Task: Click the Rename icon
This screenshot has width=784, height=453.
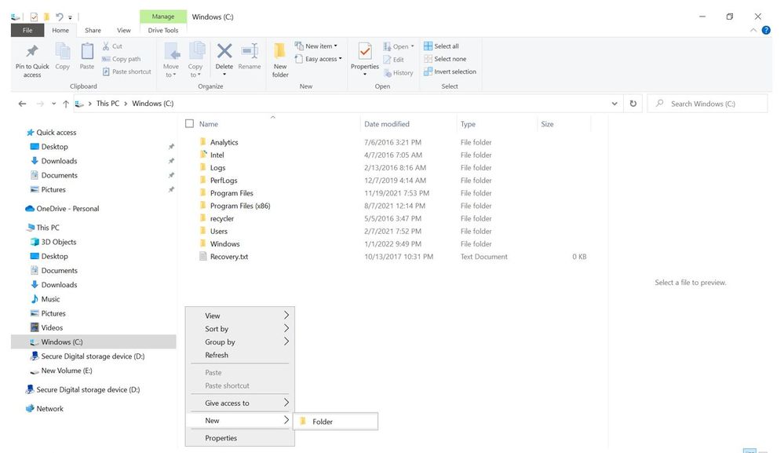Action: click(x=250, y=51)
